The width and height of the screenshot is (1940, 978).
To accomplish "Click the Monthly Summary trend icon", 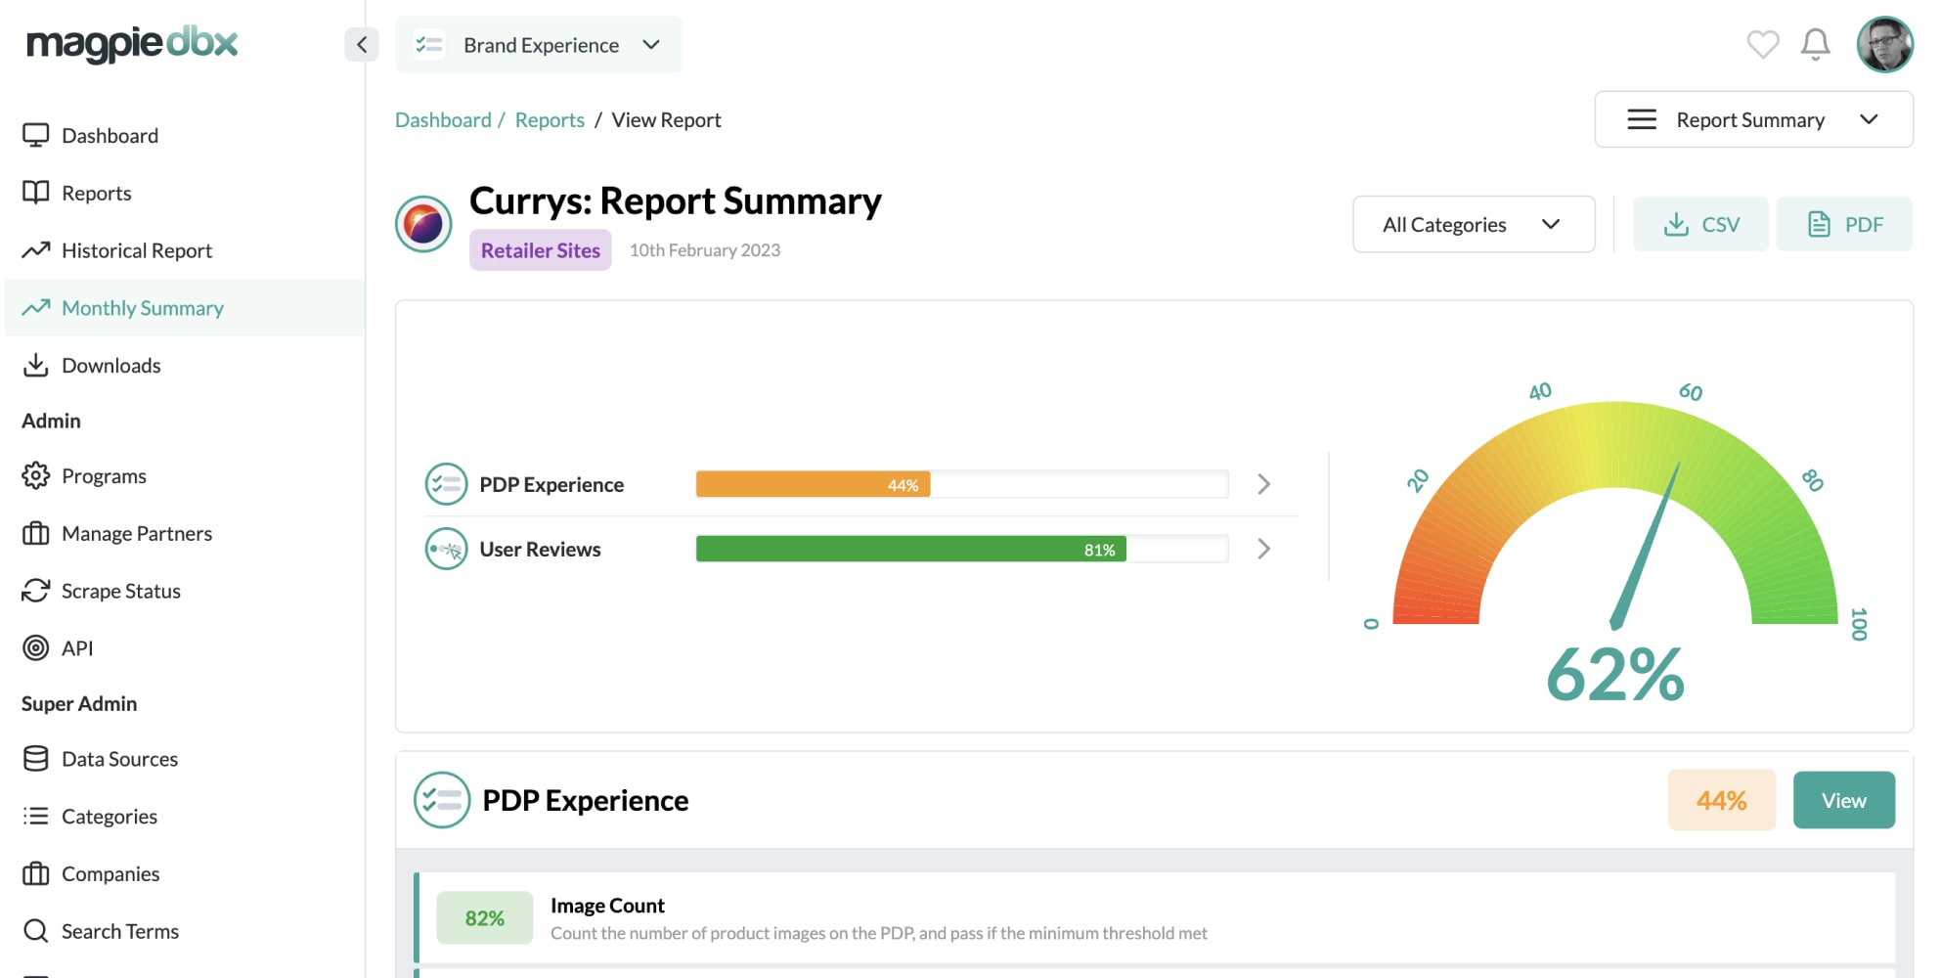I will [36, 308].
